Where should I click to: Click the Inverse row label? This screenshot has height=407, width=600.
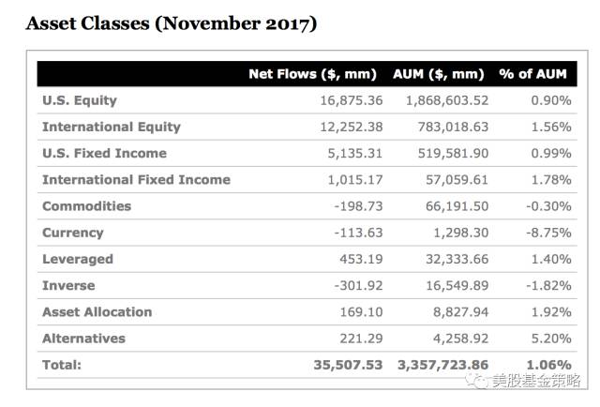point(68,286)
